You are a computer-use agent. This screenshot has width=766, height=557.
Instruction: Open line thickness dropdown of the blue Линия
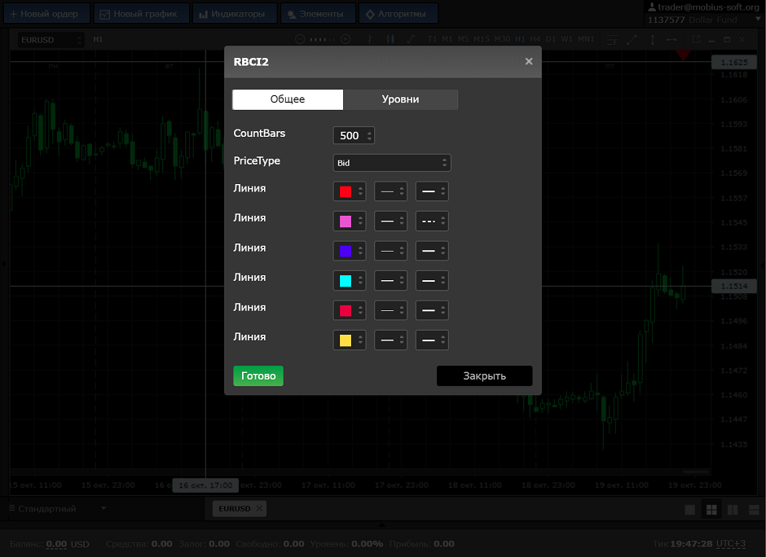(x=390, y=251)
